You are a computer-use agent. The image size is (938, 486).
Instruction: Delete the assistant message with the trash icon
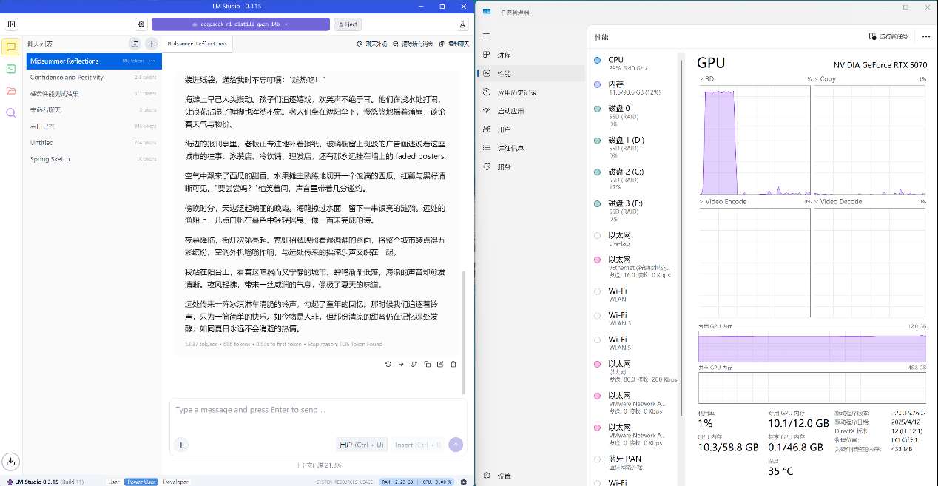point(453,364)
